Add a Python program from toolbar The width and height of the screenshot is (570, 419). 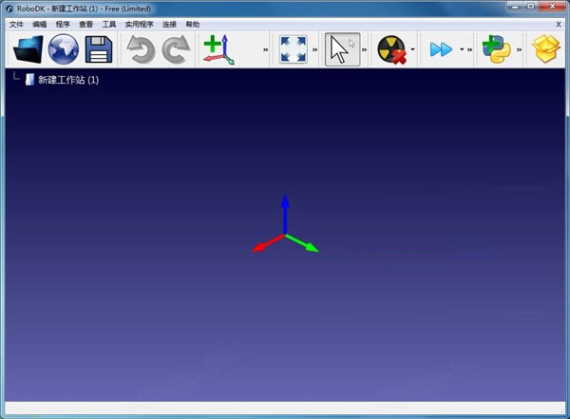pyautogui.click(x=495, y=48)
